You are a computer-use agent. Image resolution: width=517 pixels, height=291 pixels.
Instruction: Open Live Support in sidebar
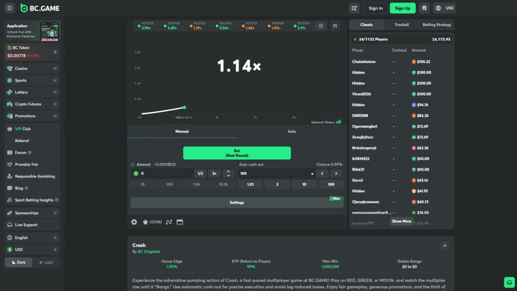32,225
